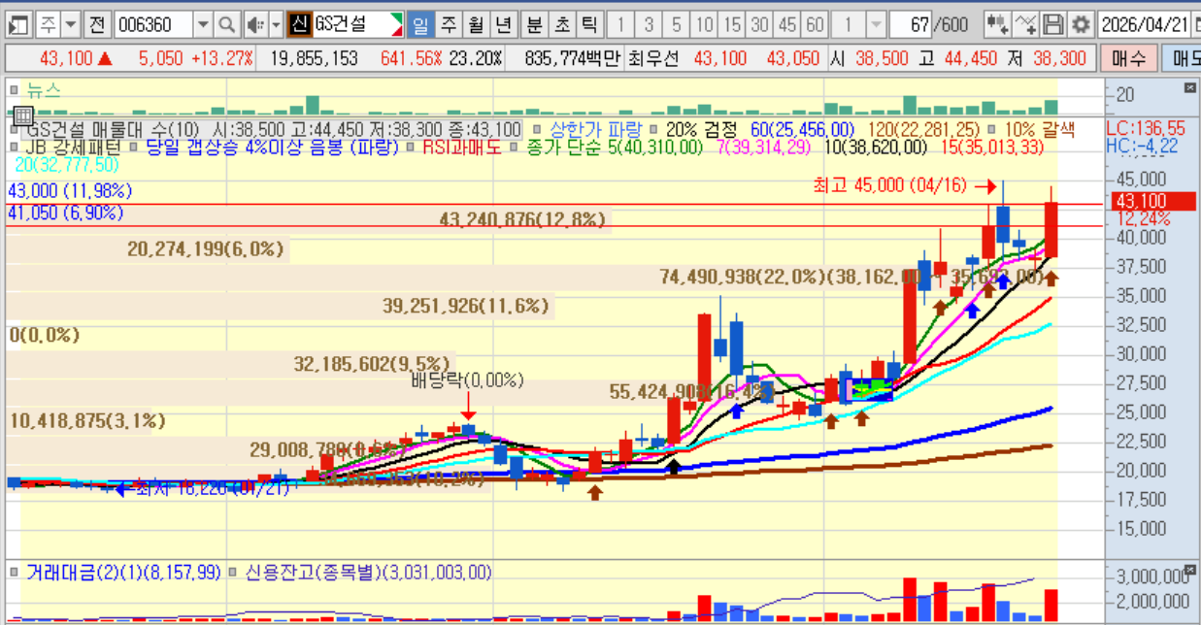1201x625 pixels.
Task: Click the volume value 19,855,153
Action: click(315, 58)
